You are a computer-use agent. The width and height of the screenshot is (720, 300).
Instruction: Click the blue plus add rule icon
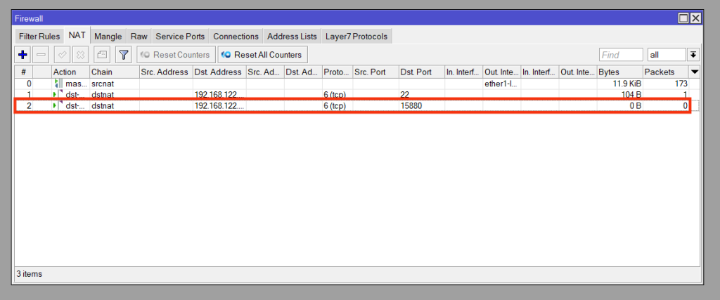click(22, 55)
